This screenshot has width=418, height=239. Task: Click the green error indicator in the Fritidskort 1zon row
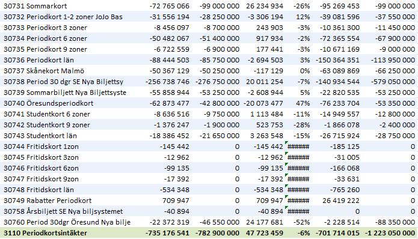click(286, 143)
